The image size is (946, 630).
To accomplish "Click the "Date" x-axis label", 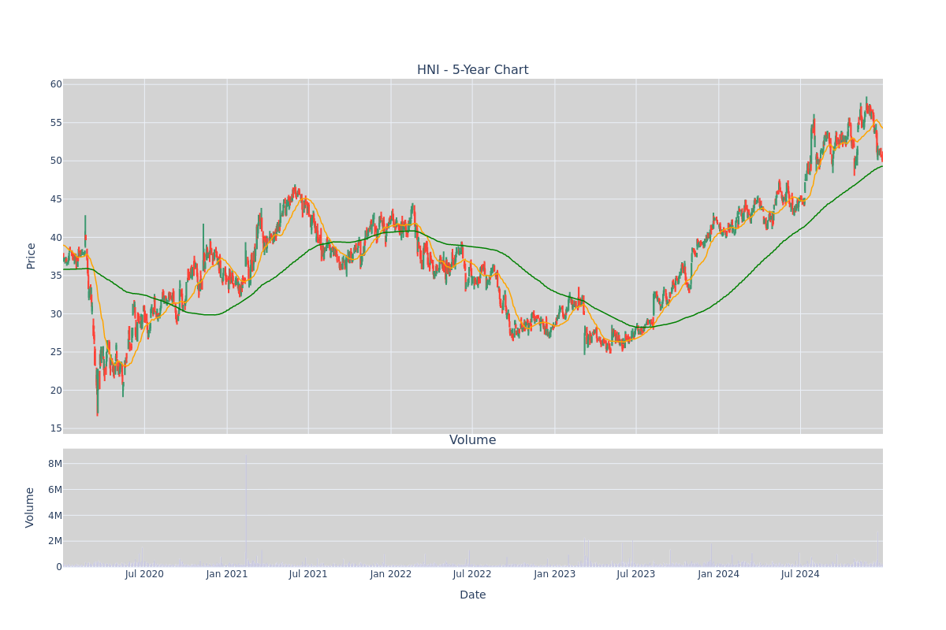I will (x=473, y=595).
